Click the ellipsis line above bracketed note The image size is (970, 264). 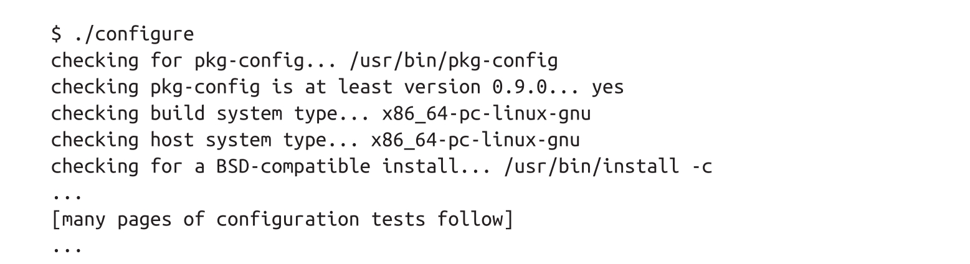pos(67,194)
